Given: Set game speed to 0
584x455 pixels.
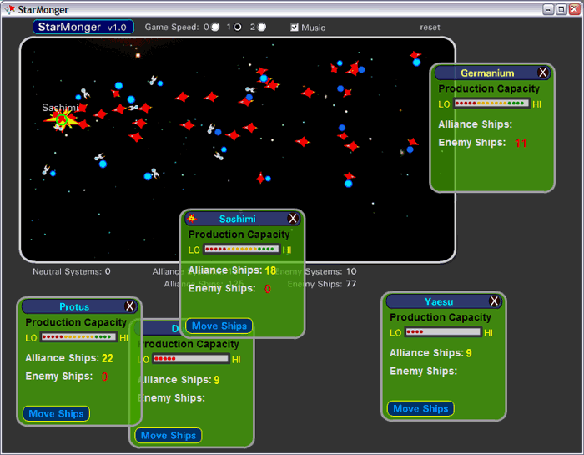Looking at the screenshot, I should [x=215, y=27].
